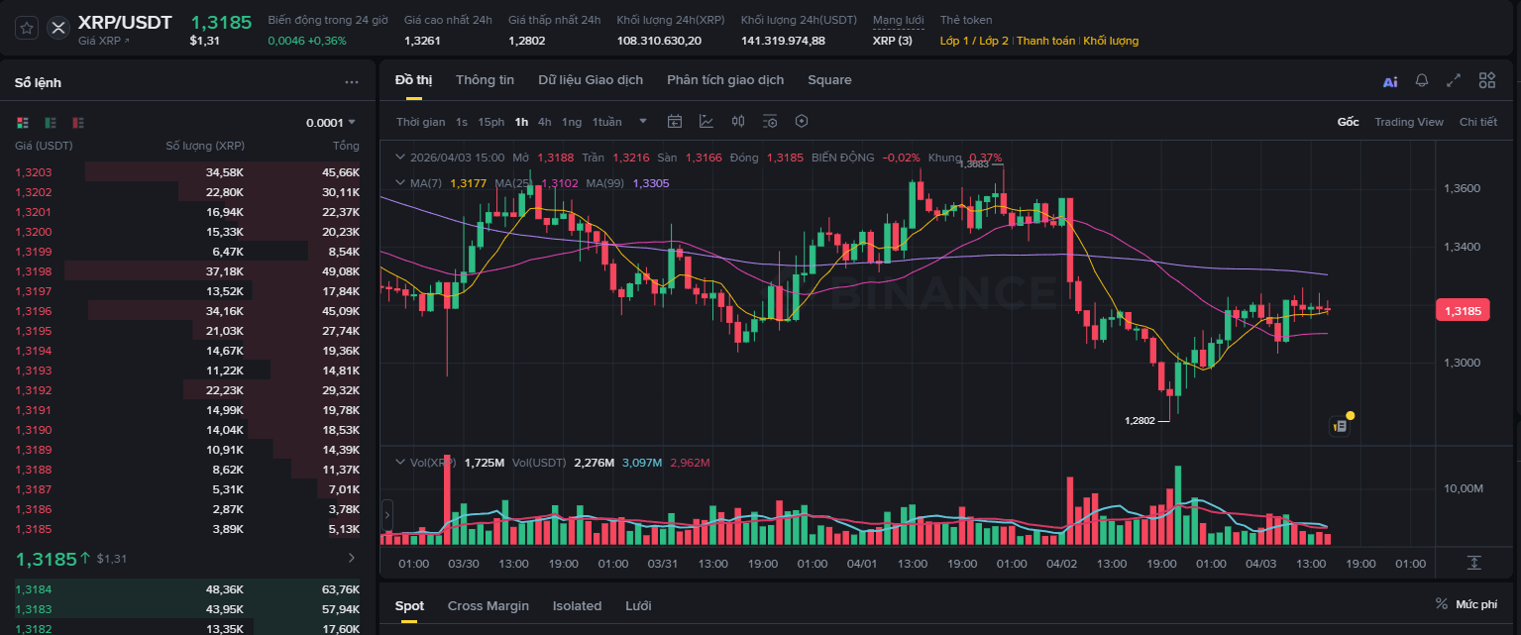Viewport: 1521px width, 635px height.
Task: Open the Cross Margin tab
Action: [488, 605]
